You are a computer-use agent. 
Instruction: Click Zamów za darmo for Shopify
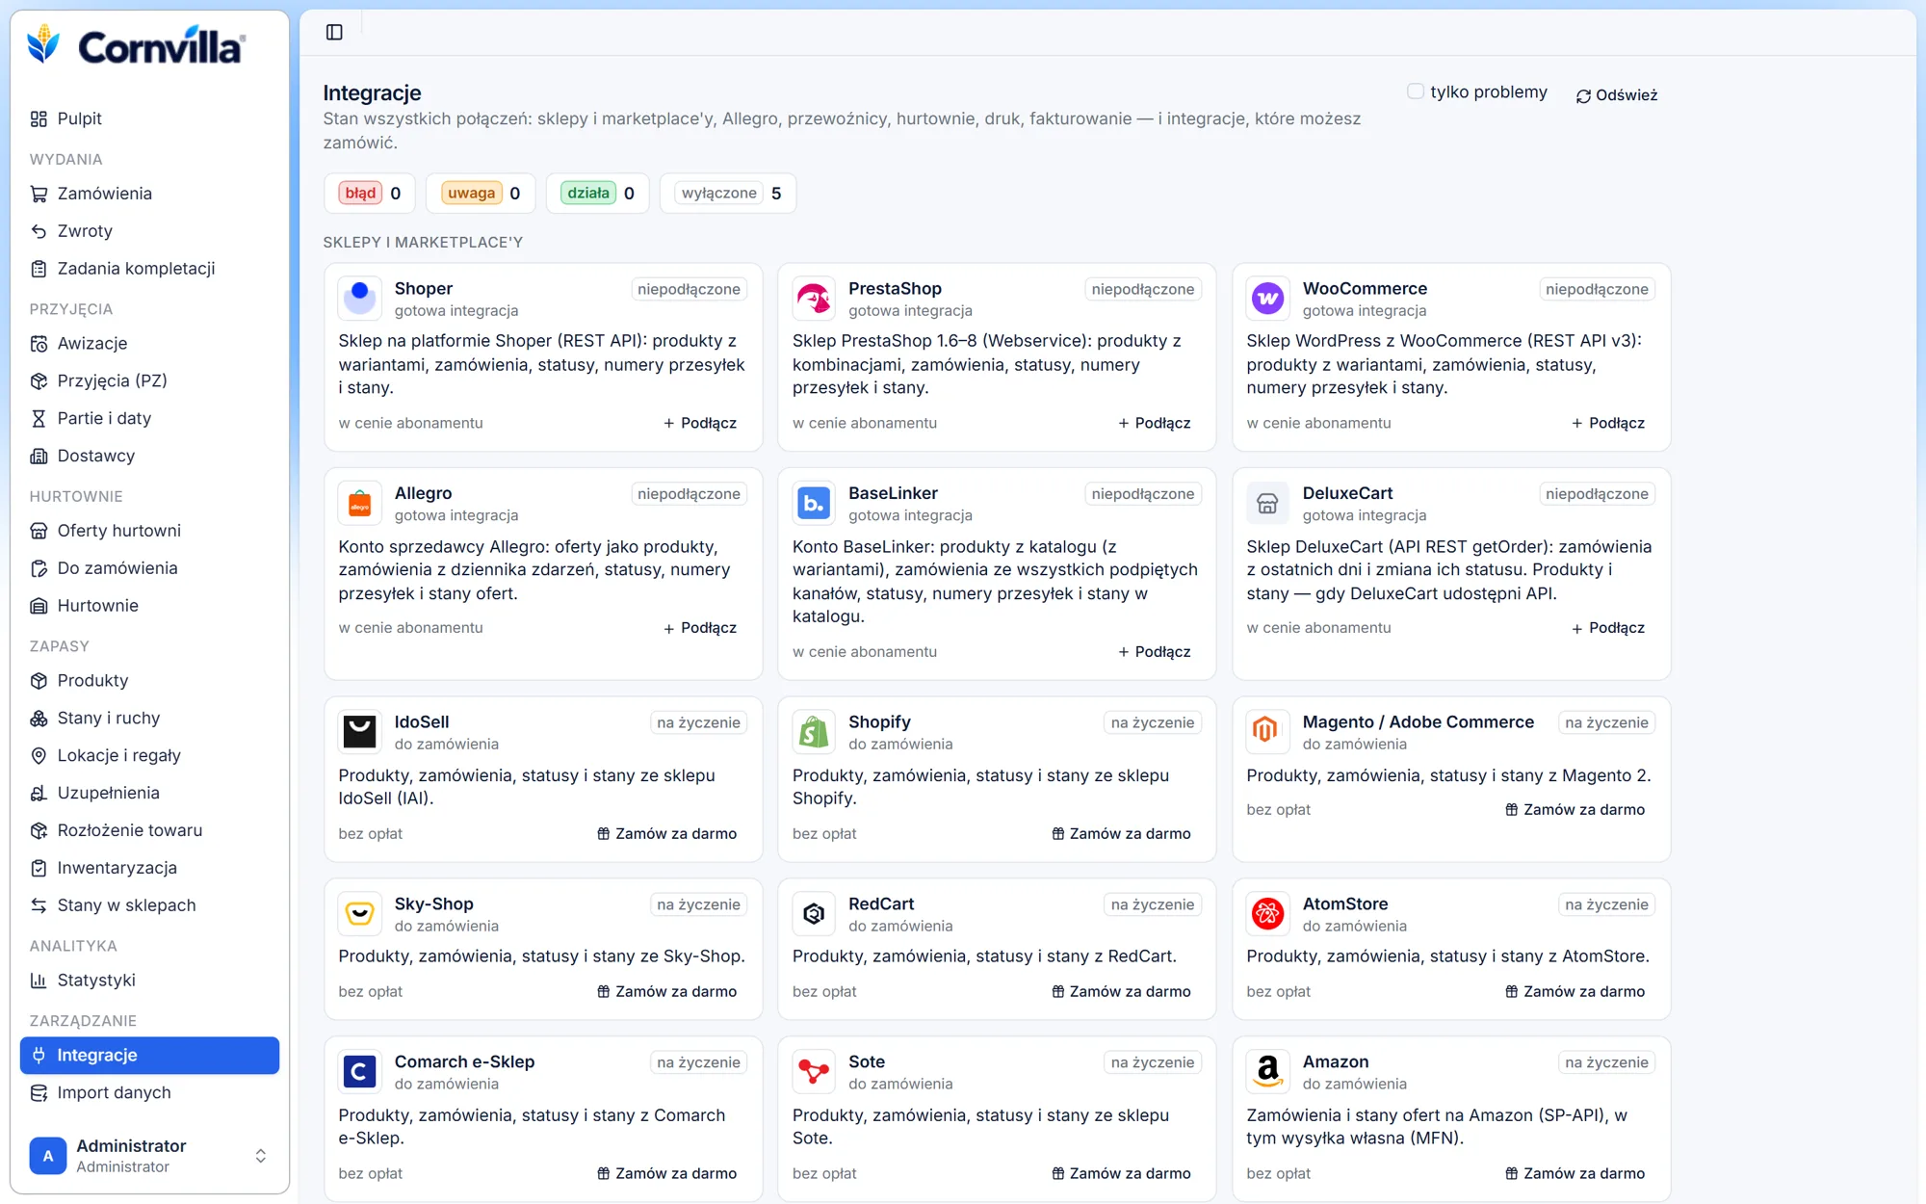[x=1122, y=833]
